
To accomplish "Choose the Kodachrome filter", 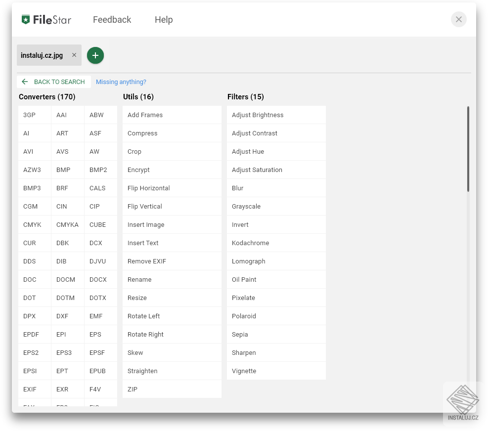I will click(276, 243).
